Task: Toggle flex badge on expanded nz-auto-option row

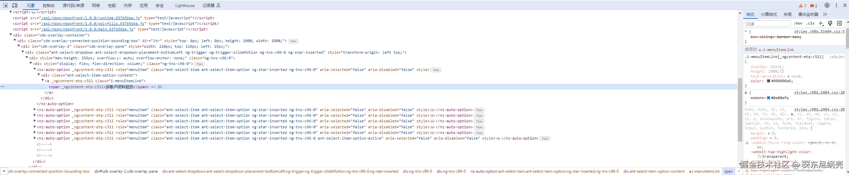Action: [436, 70]
